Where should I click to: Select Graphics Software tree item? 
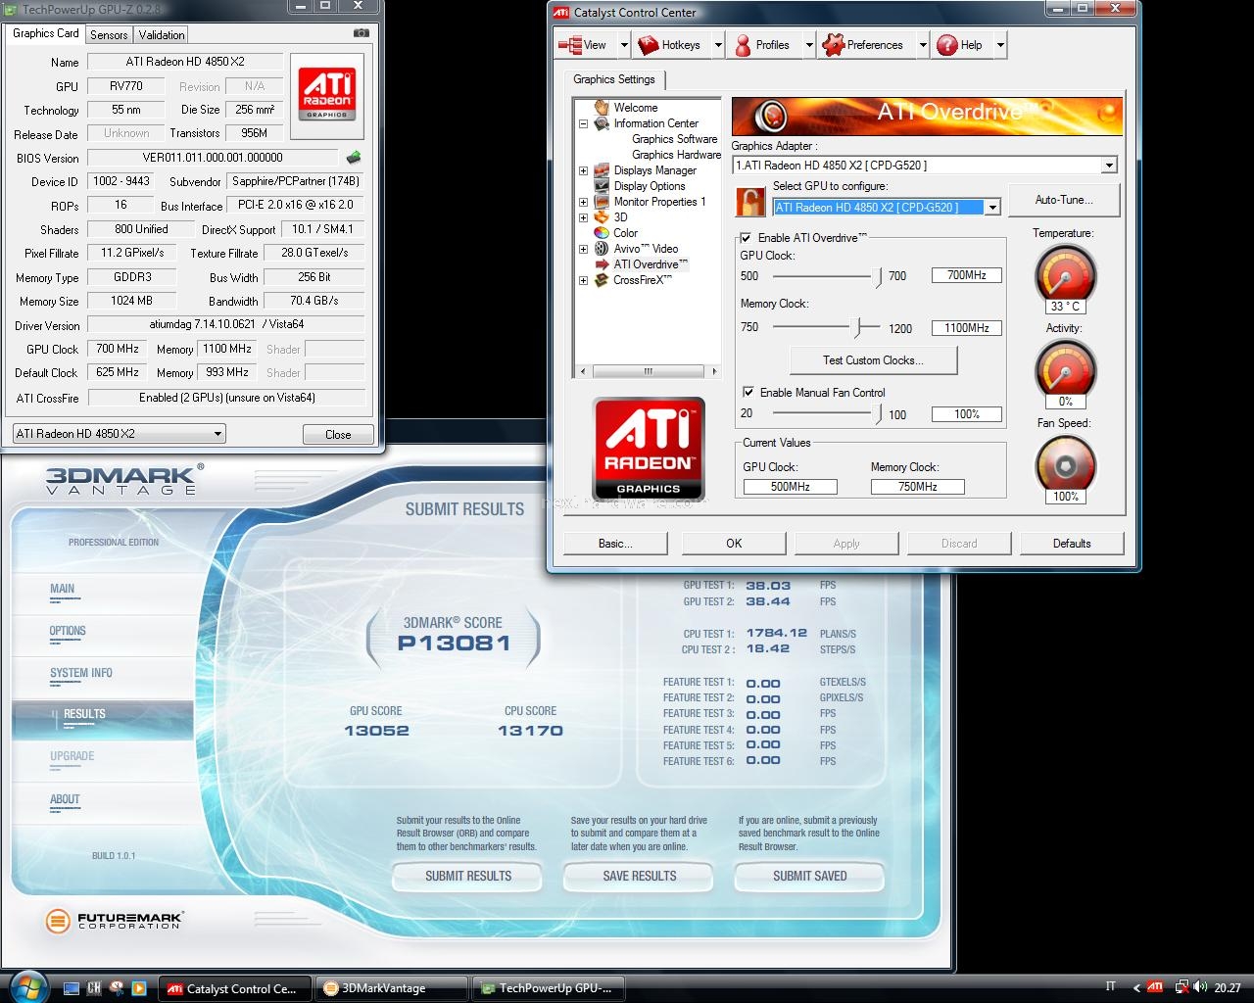click(x=674, y=139)
